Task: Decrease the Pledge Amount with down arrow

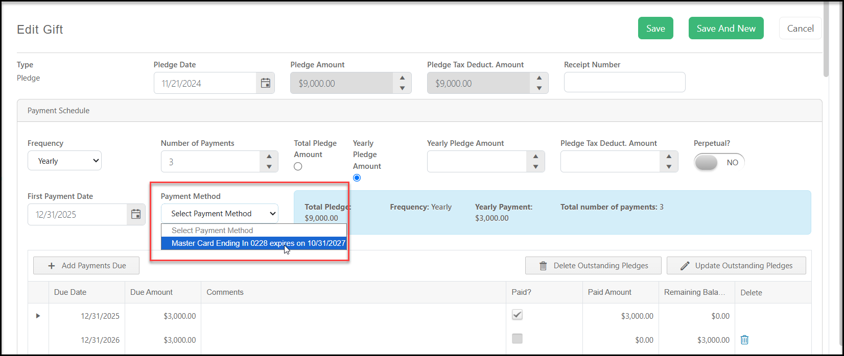Action: (x=402, y=88)
